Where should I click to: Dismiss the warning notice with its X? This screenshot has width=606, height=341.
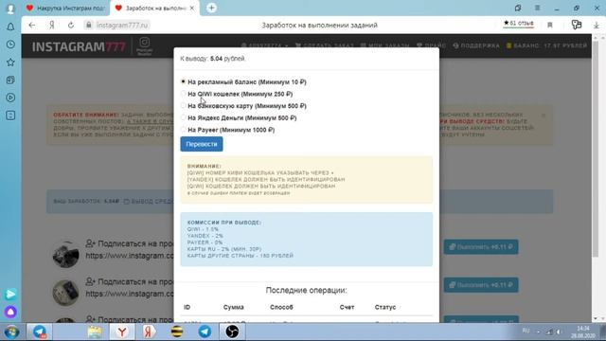[x=543, y=116]
